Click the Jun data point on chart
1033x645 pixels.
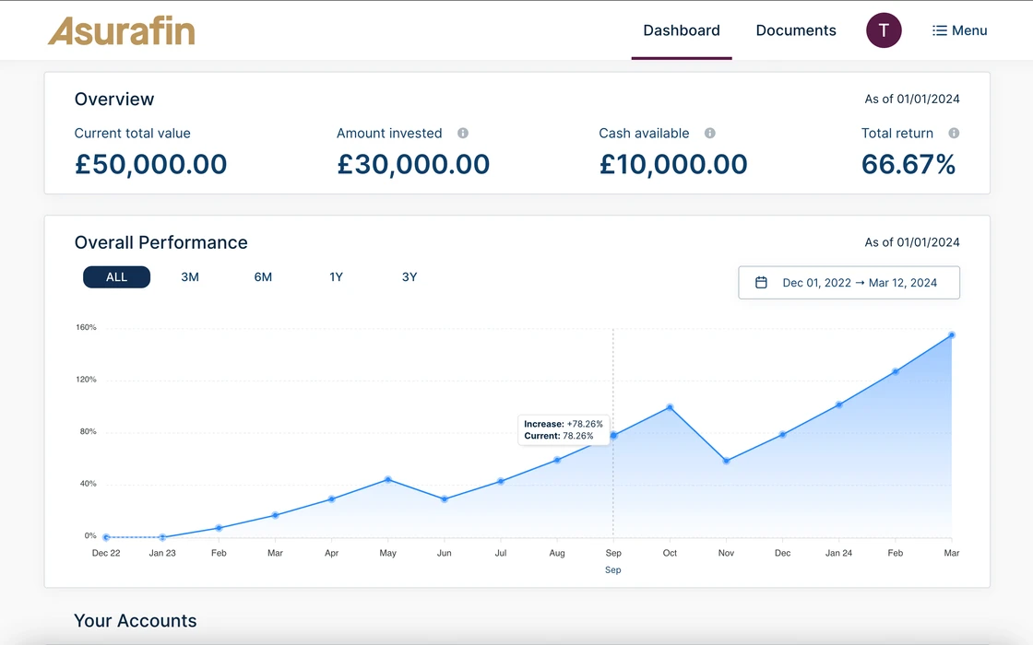click(x=445, y=498)
